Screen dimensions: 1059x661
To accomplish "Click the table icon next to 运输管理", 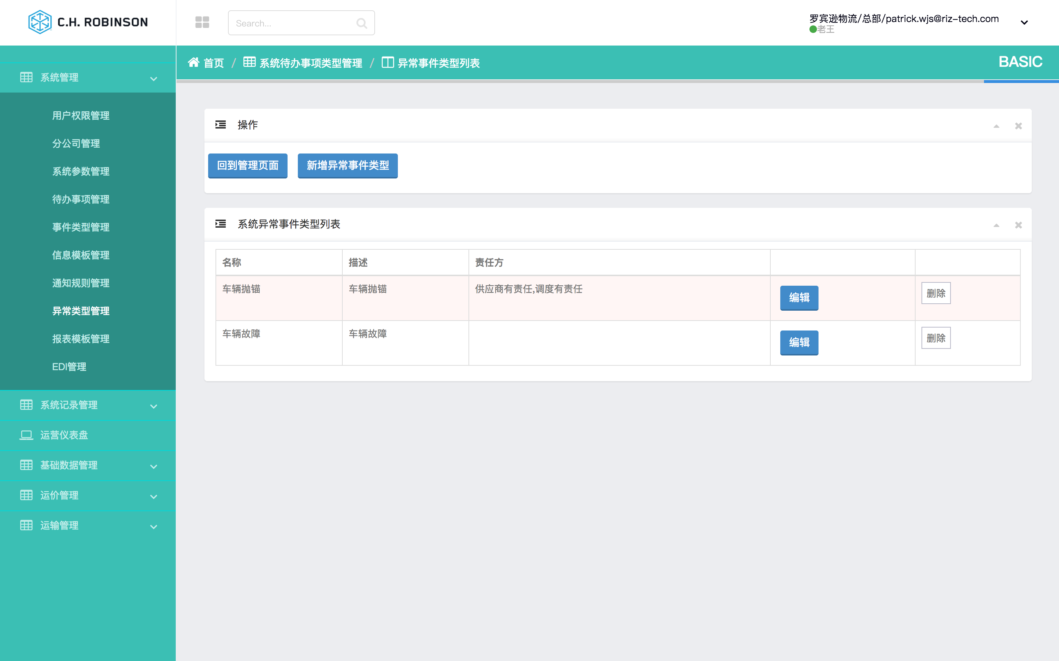I will 26,525.
